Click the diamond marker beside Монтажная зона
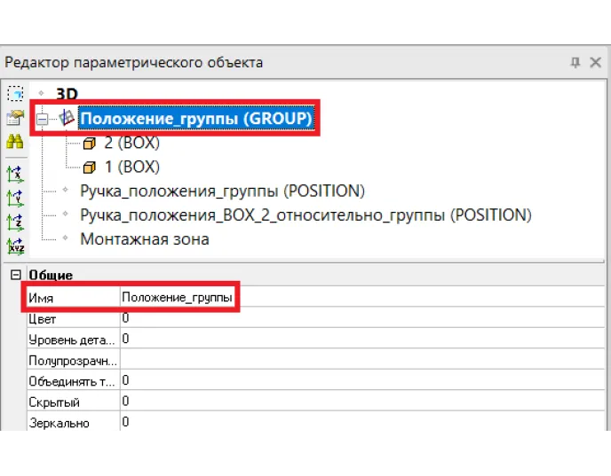Screen dimensions: 611x476 click(66, 238)
